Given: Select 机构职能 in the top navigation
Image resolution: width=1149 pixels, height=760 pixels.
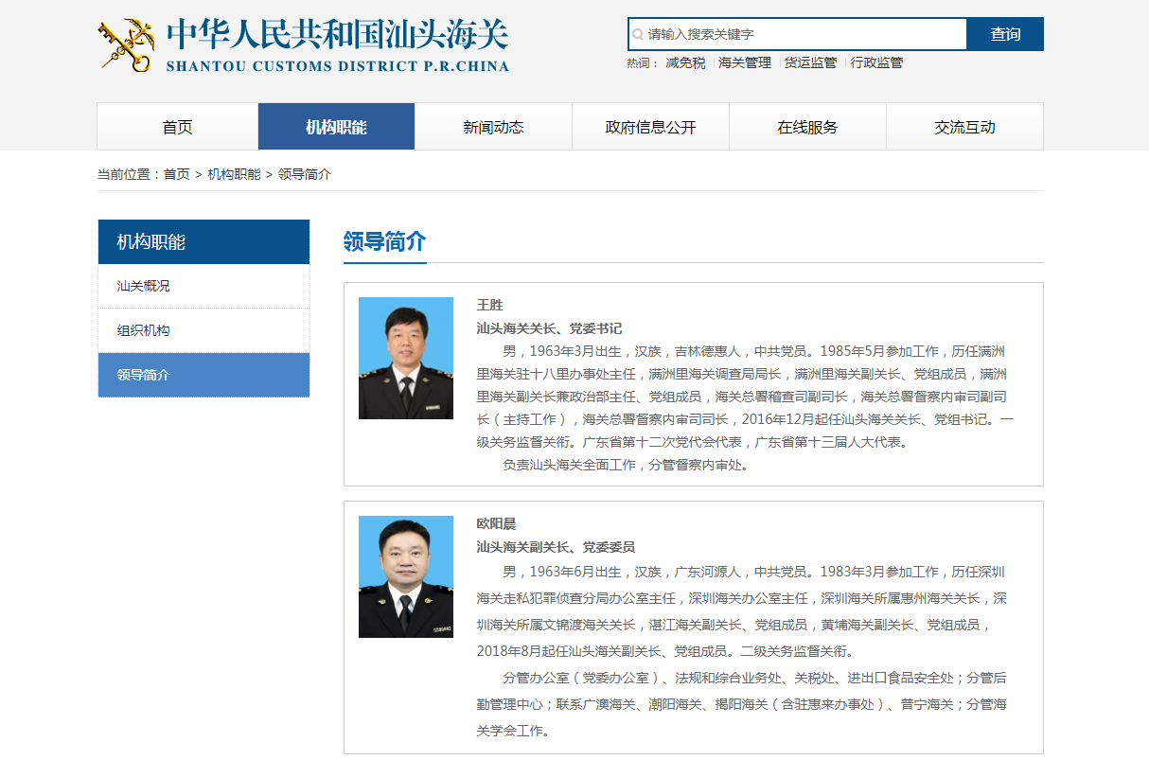Looking at the screenshot, I should point(335,126).
